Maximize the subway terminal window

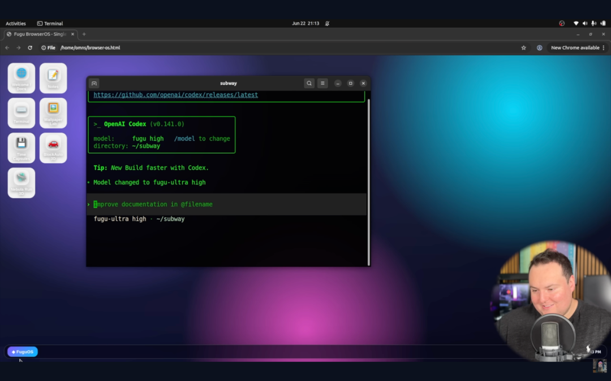coord(351,83)
